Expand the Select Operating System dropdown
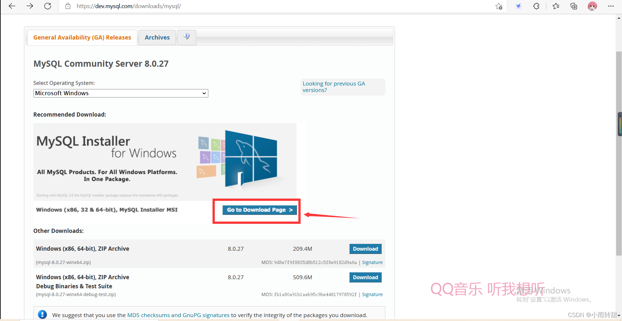 coord(121,93)
